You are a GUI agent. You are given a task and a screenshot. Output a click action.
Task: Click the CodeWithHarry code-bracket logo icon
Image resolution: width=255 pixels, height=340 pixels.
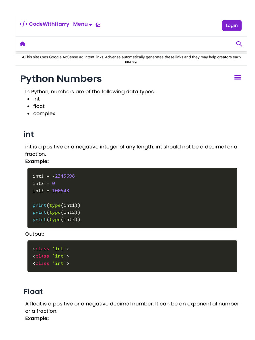23,24
